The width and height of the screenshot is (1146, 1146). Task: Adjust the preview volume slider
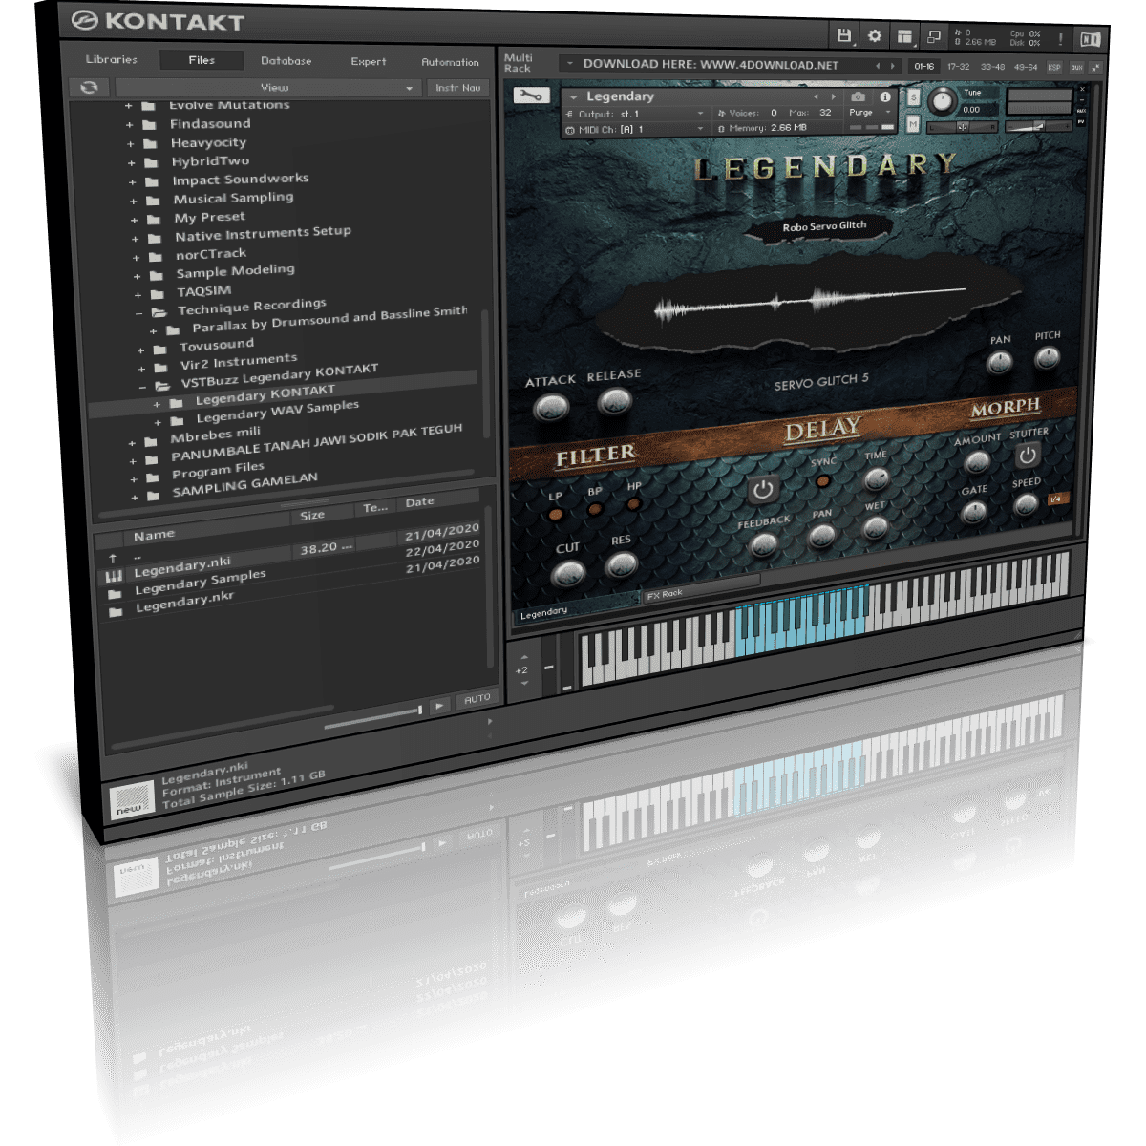[x=372, y=717]
